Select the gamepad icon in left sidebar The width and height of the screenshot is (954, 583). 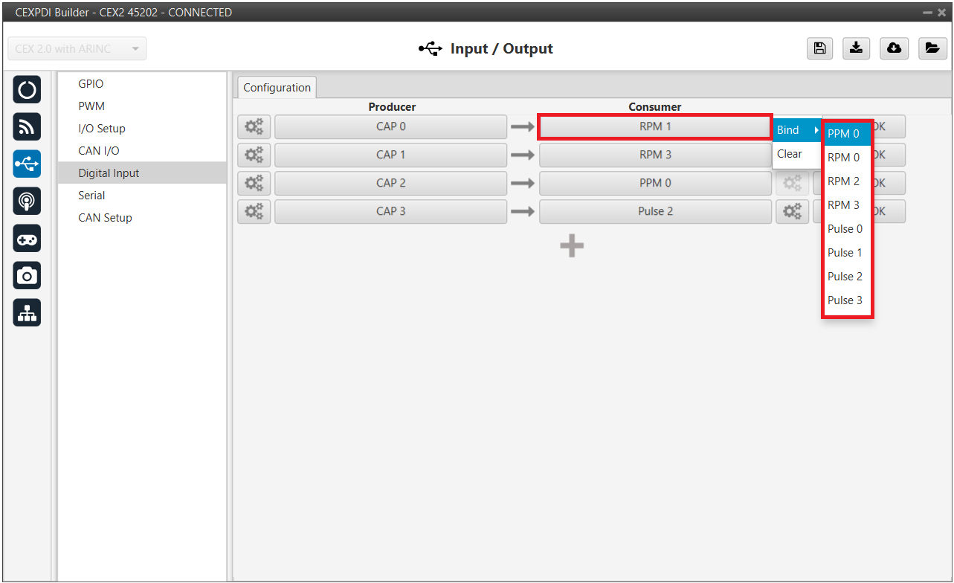(x=27, y=239)
